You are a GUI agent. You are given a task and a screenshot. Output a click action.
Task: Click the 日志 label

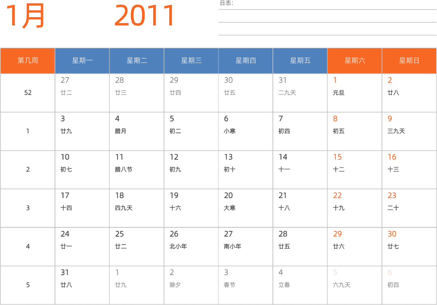pyautogui.click(x=226, y=3)
